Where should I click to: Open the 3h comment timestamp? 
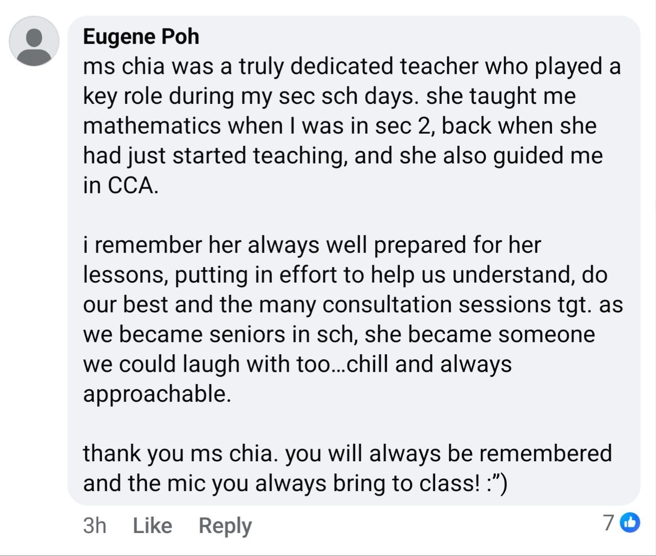tap(94, 525)
